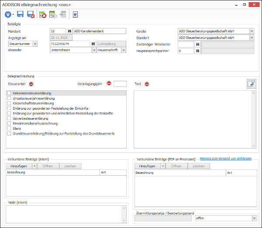Screen dimensions: 262x228
Task: Click the Notiz (intern) text area
Action: [64, 214]
